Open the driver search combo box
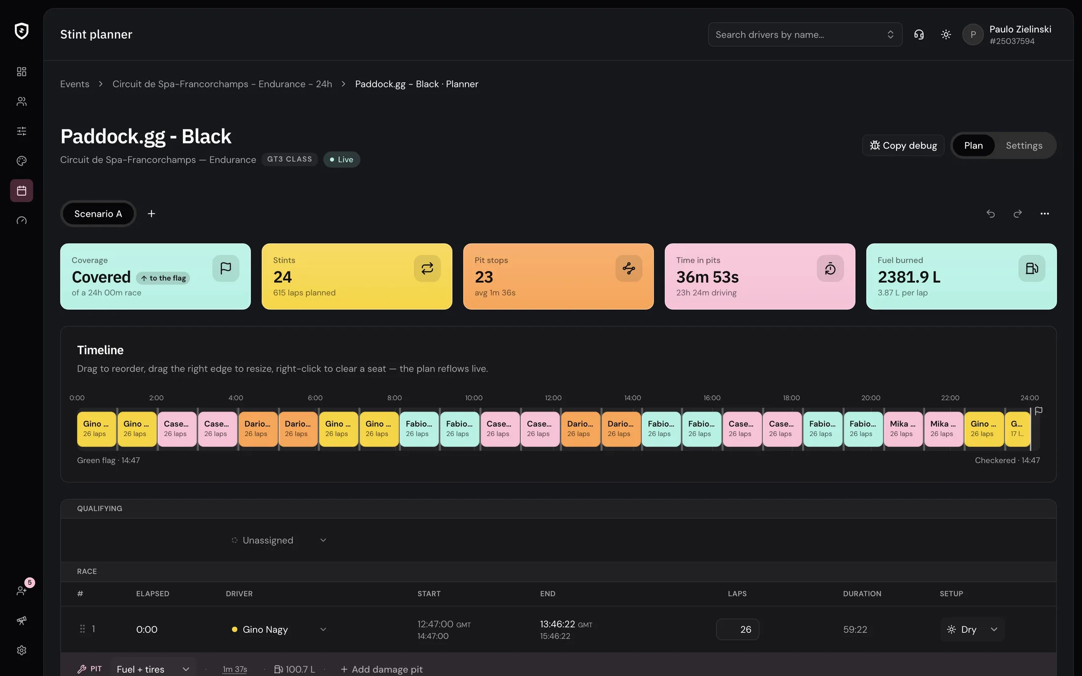Image resolution: width=1082 pixels, height=676 pixels. click(805, 34)
